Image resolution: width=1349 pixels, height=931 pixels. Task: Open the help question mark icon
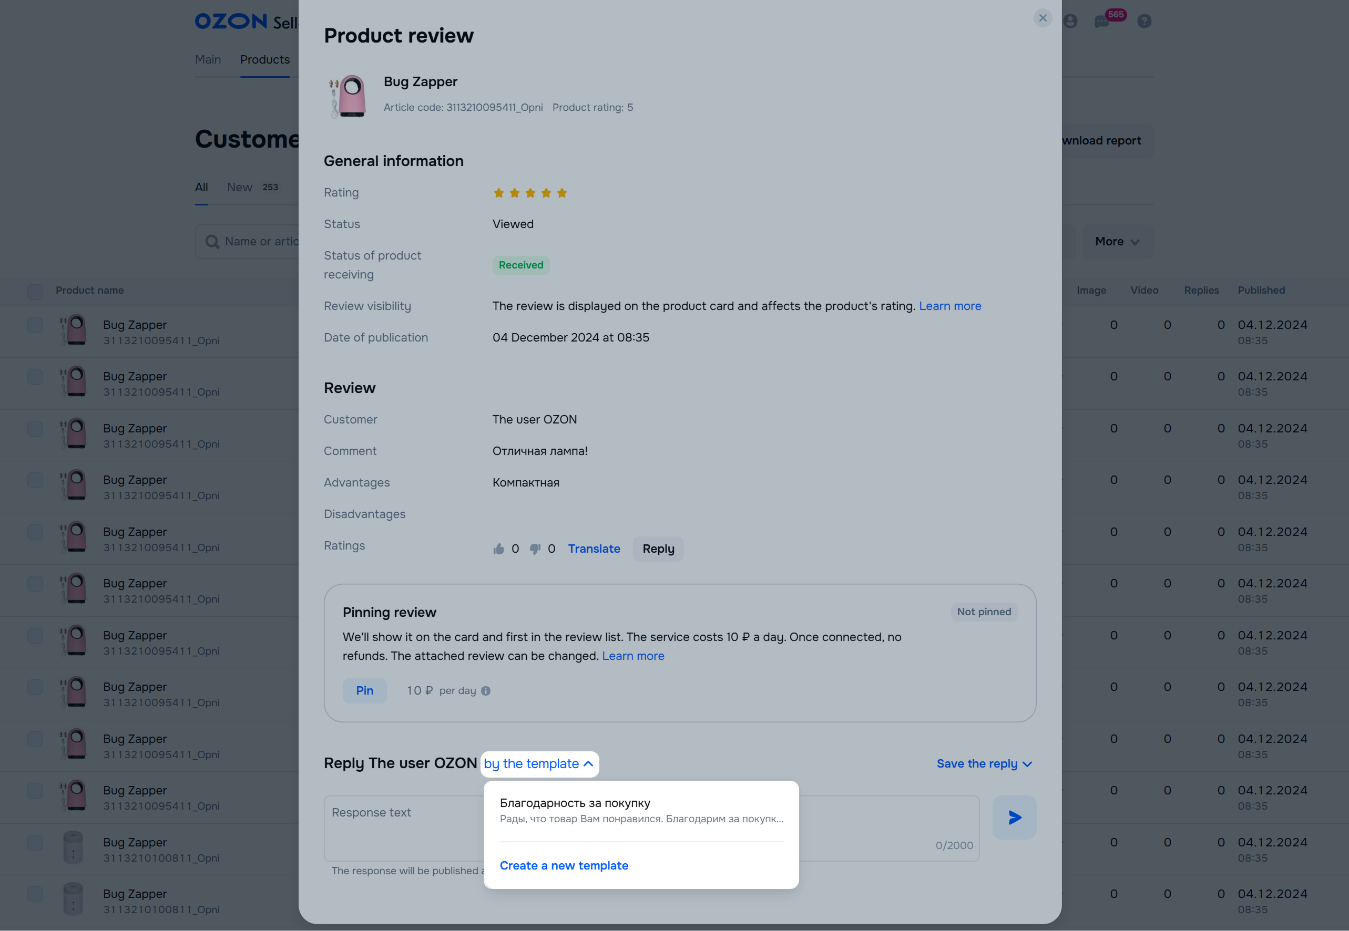[x=1144, y=22]
